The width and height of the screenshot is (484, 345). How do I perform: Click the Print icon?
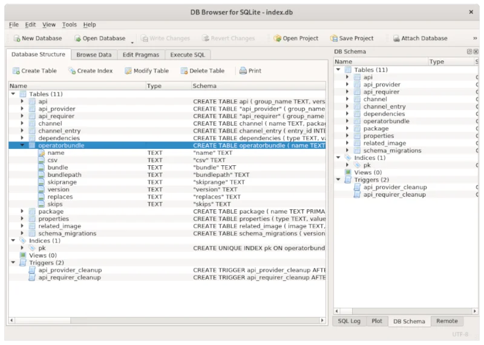(x=243, y=71)
